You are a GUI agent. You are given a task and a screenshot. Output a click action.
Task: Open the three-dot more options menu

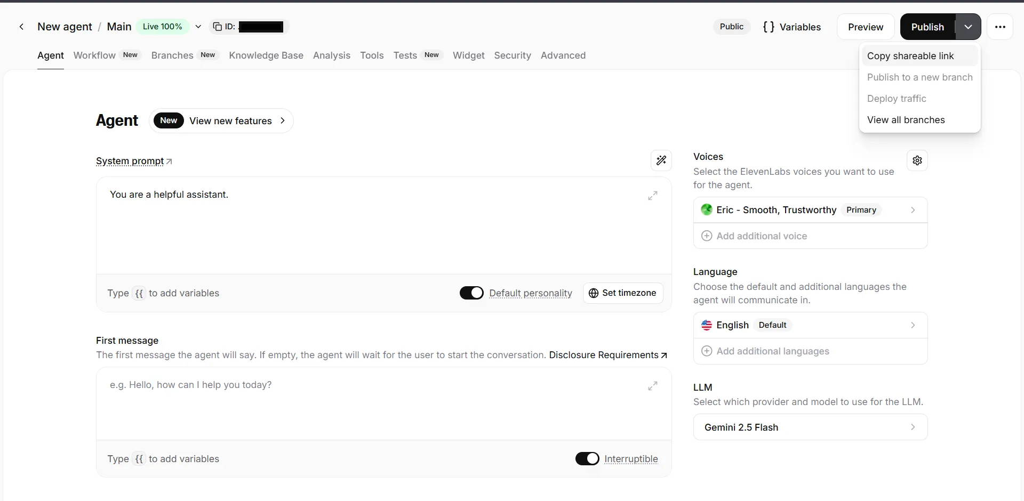coord(999,27)
